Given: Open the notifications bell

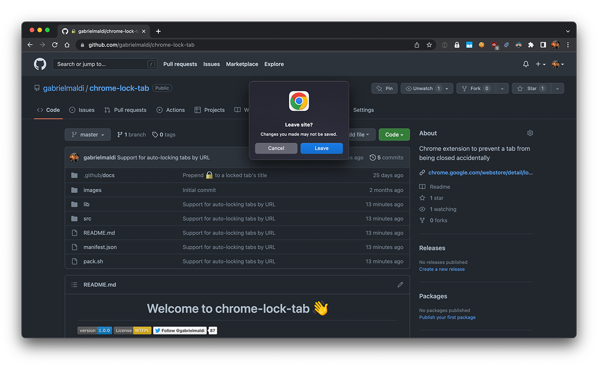Looking at the screenshot, I should point(525,64).
